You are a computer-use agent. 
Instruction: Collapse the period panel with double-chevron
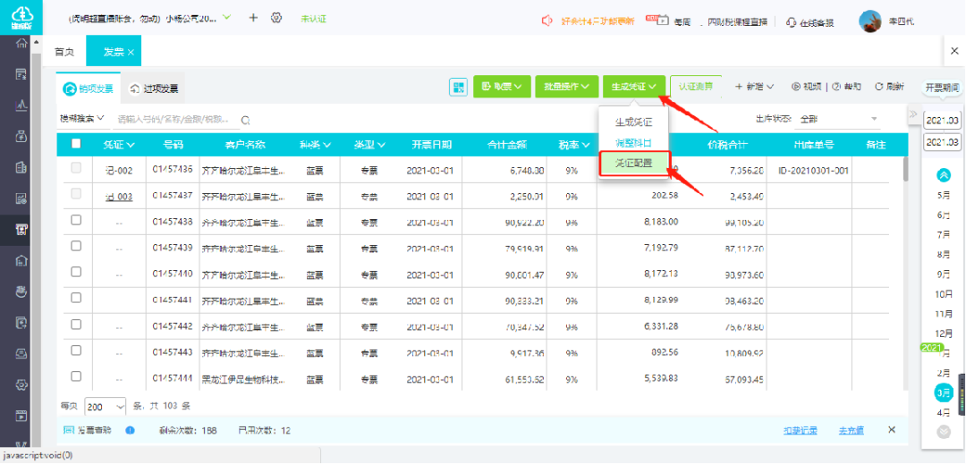click(913, 115)
